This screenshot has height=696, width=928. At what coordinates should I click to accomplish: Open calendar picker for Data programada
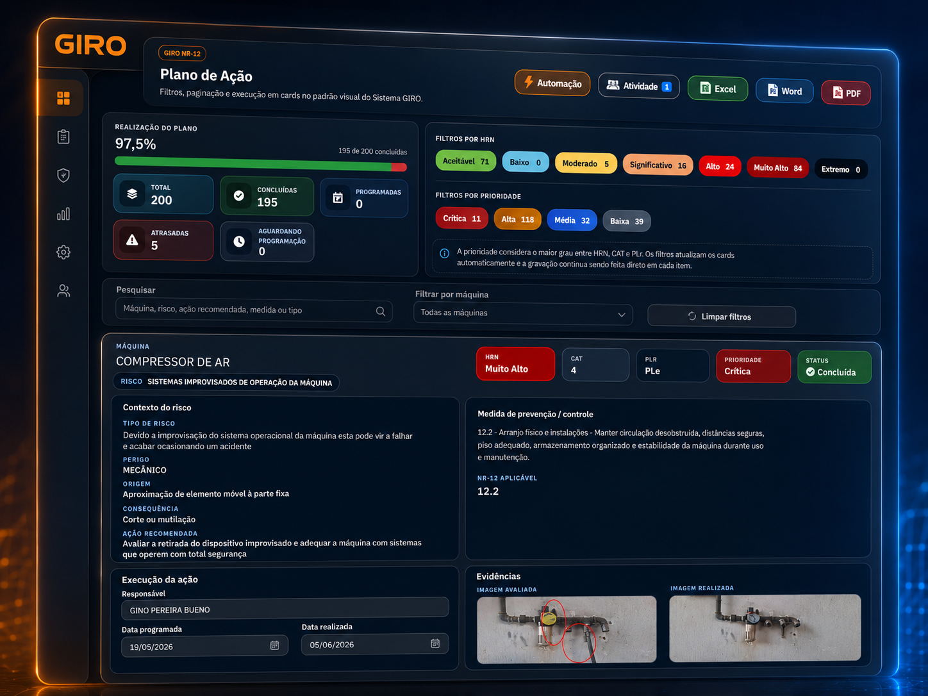pos(275,645)
